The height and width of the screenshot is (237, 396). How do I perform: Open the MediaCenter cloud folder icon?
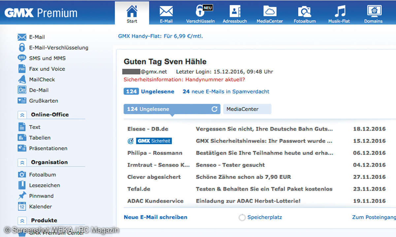coord(270,11)
